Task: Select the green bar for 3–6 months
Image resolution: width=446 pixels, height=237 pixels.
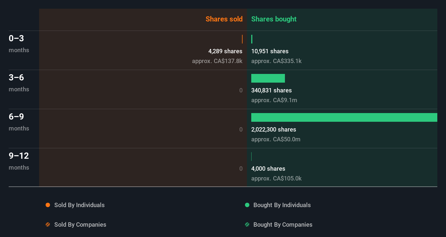Action: click(268, 78)
